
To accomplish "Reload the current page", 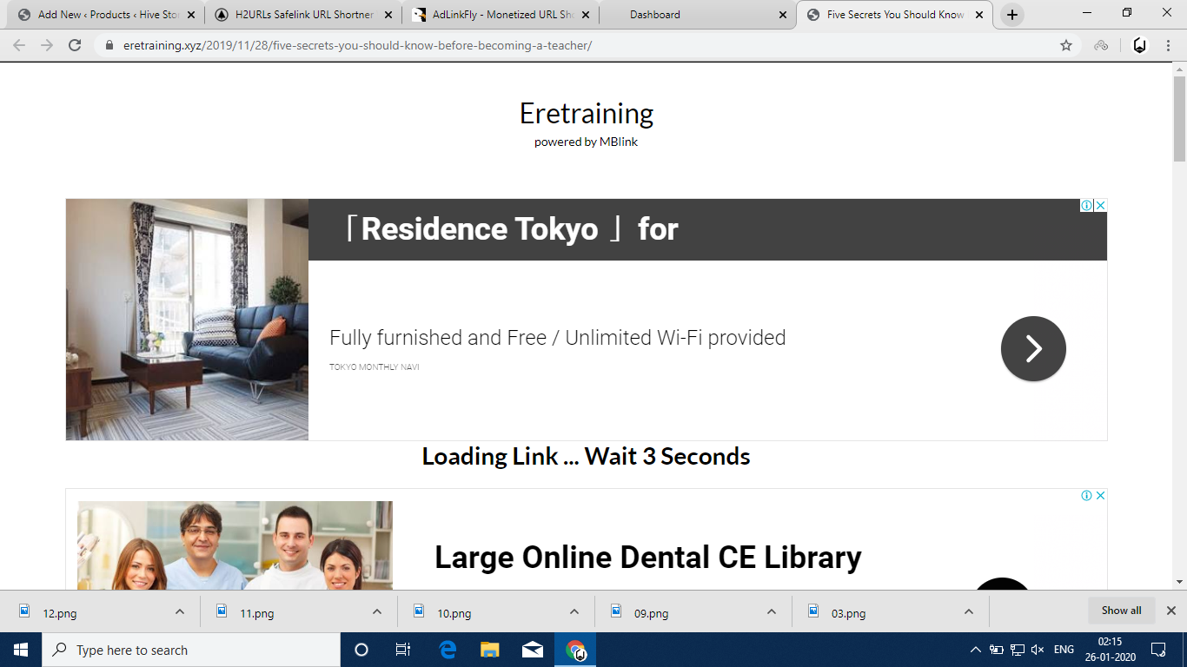I will click(x=75, y=45).
